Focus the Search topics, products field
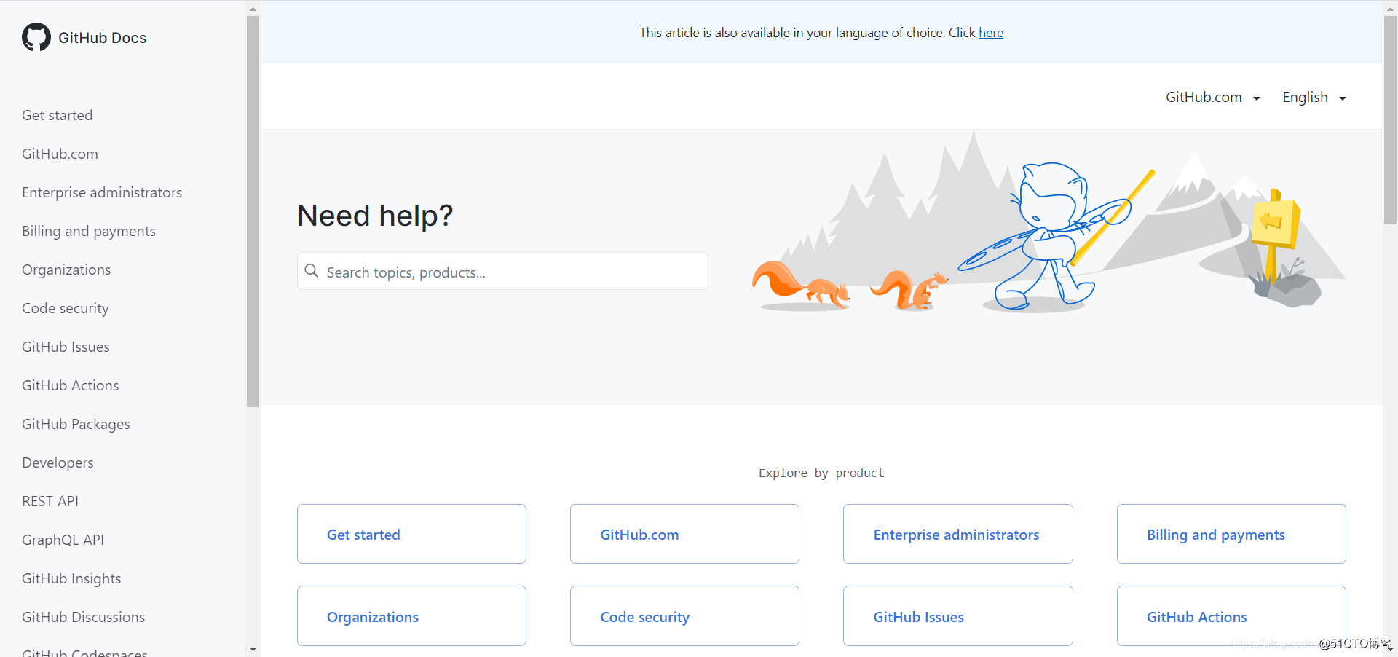This screenshot has width=1398, height=657. pyautogui.click(x=502, y=271)
